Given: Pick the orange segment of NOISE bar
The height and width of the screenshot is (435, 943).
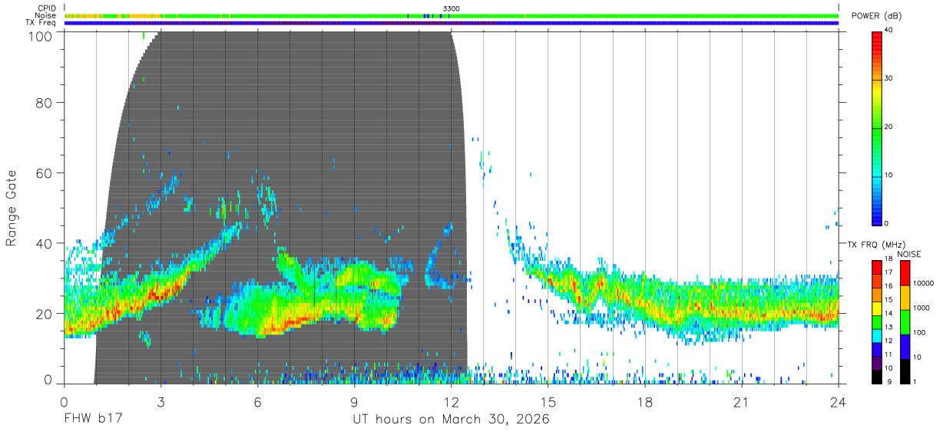Looking at the screenshot, I should [904, 298].
